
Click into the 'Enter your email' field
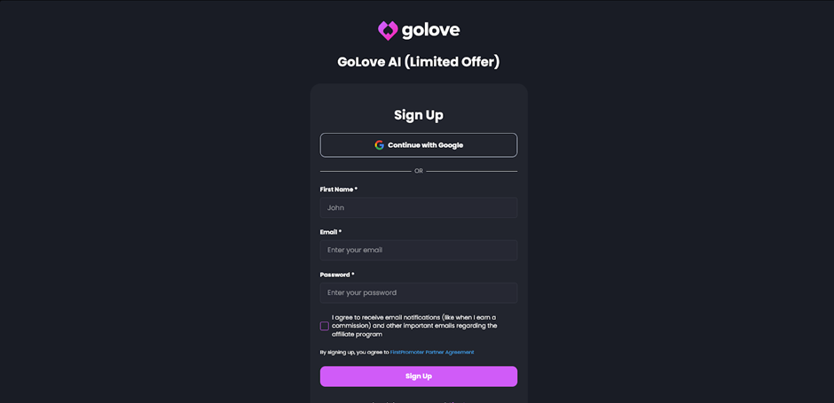[x=419, y=250]
